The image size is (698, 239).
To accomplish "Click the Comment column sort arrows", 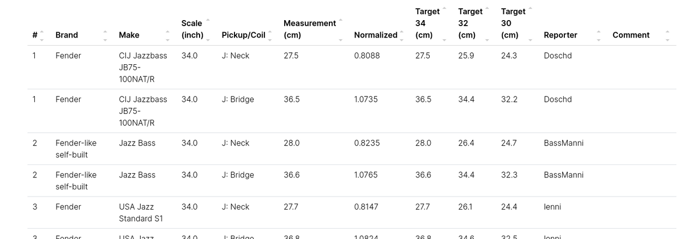I will tap(667, 35).
